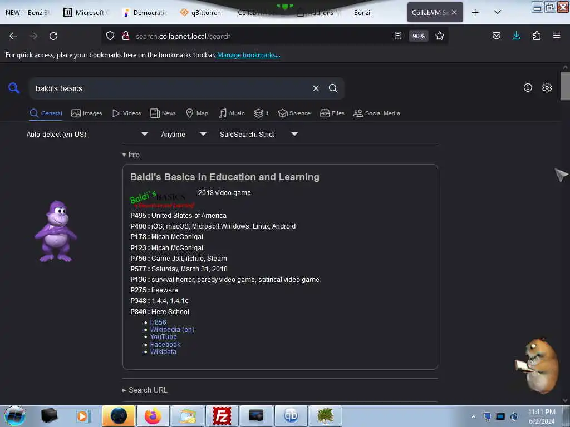Viewport: 570px width, 427px height.
Task: Click the padlock site security icon
Action: tap(126, 36)
